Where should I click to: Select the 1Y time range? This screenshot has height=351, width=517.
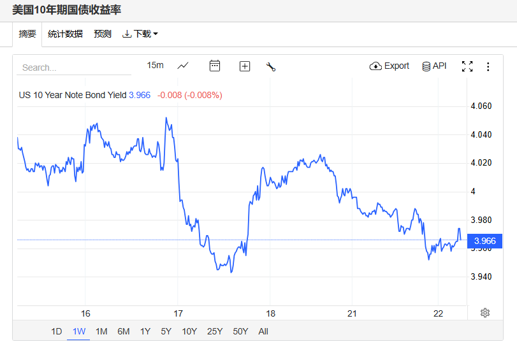click(x=145, y=331)
